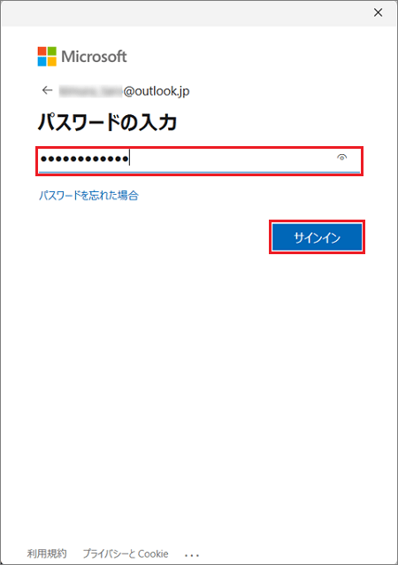Click the back arrow beside the email address
Screen dimensions: 398x565
47,90
